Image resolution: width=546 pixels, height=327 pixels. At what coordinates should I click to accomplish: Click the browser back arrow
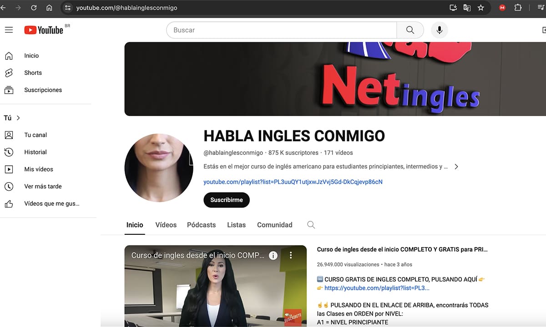tap(4, 8)
